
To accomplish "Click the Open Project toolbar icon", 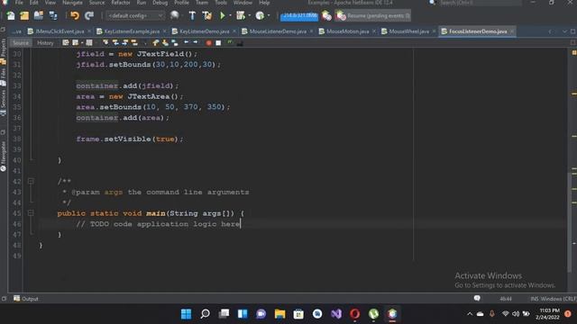I will click(x=39, y=15).
